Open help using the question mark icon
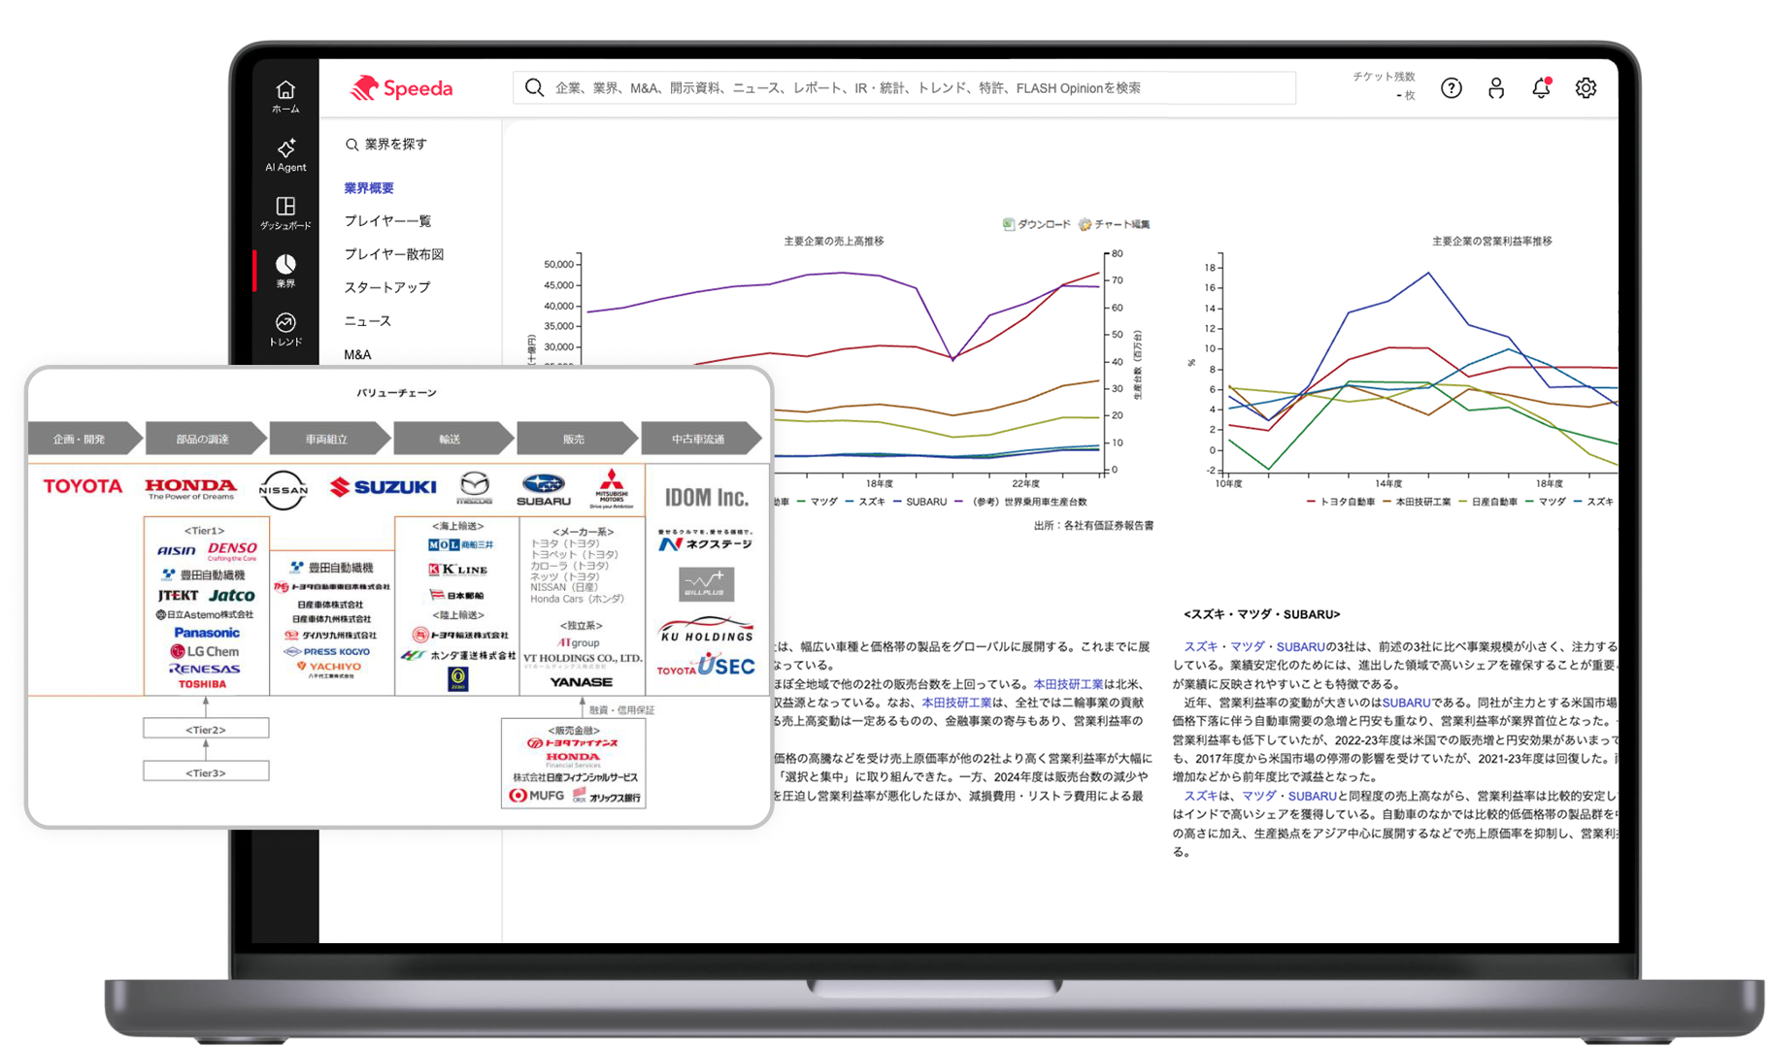This screenshot has height=1048, width=1770. point(1451,88)
